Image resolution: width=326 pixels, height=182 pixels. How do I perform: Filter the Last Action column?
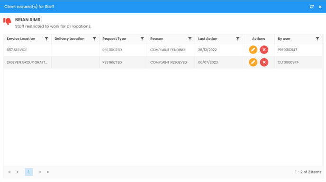click(238, 39)
